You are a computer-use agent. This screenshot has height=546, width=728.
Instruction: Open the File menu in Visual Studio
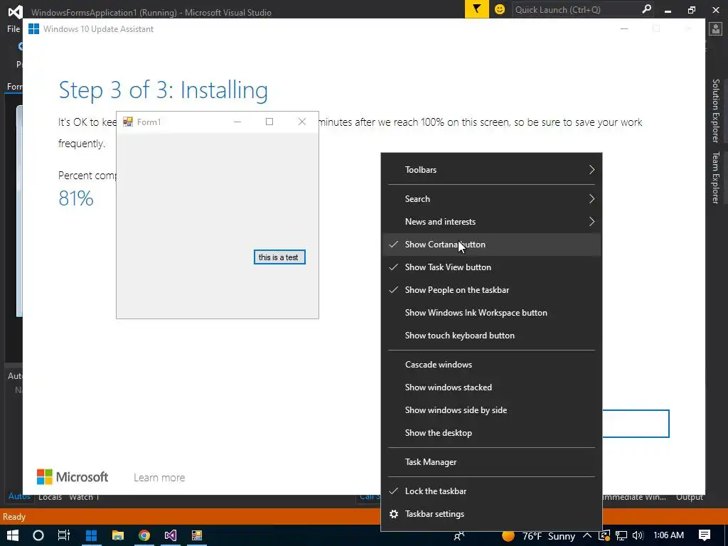pyautogui.click(x=13, y=28)
